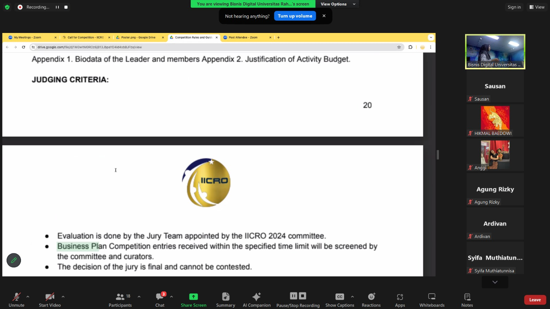Open the browser three-dot menu
Screen dimensions: 550x309
pyautogui.click(x=430, y=47)
